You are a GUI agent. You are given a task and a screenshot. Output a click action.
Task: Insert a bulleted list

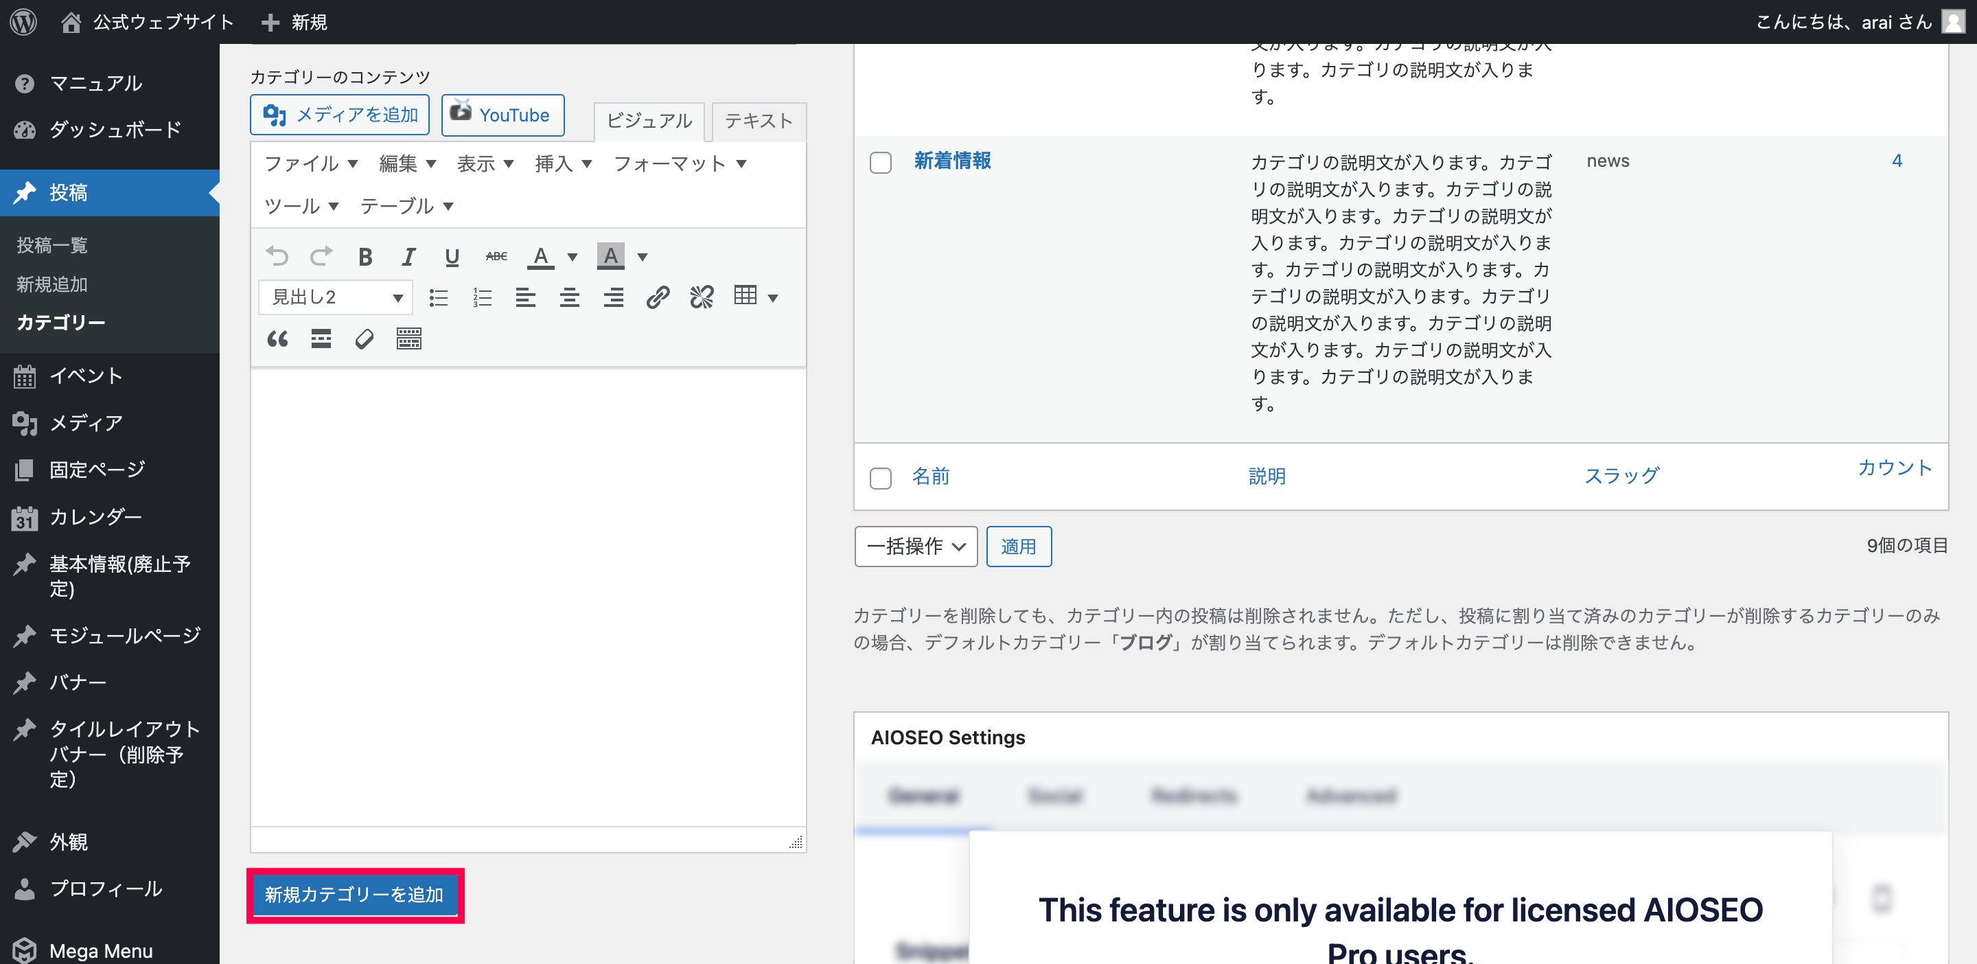[x=438, y=297]
